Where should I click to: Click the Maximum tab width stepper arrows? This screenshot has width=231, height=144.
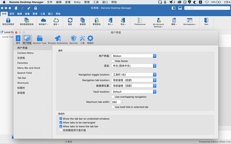click(123, 102)
